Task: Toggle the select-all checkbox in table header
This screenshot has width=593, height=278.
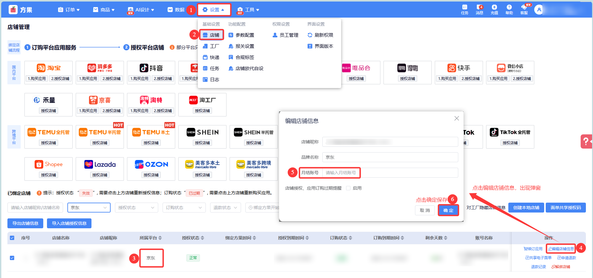Action: click(x=12, y=238)
